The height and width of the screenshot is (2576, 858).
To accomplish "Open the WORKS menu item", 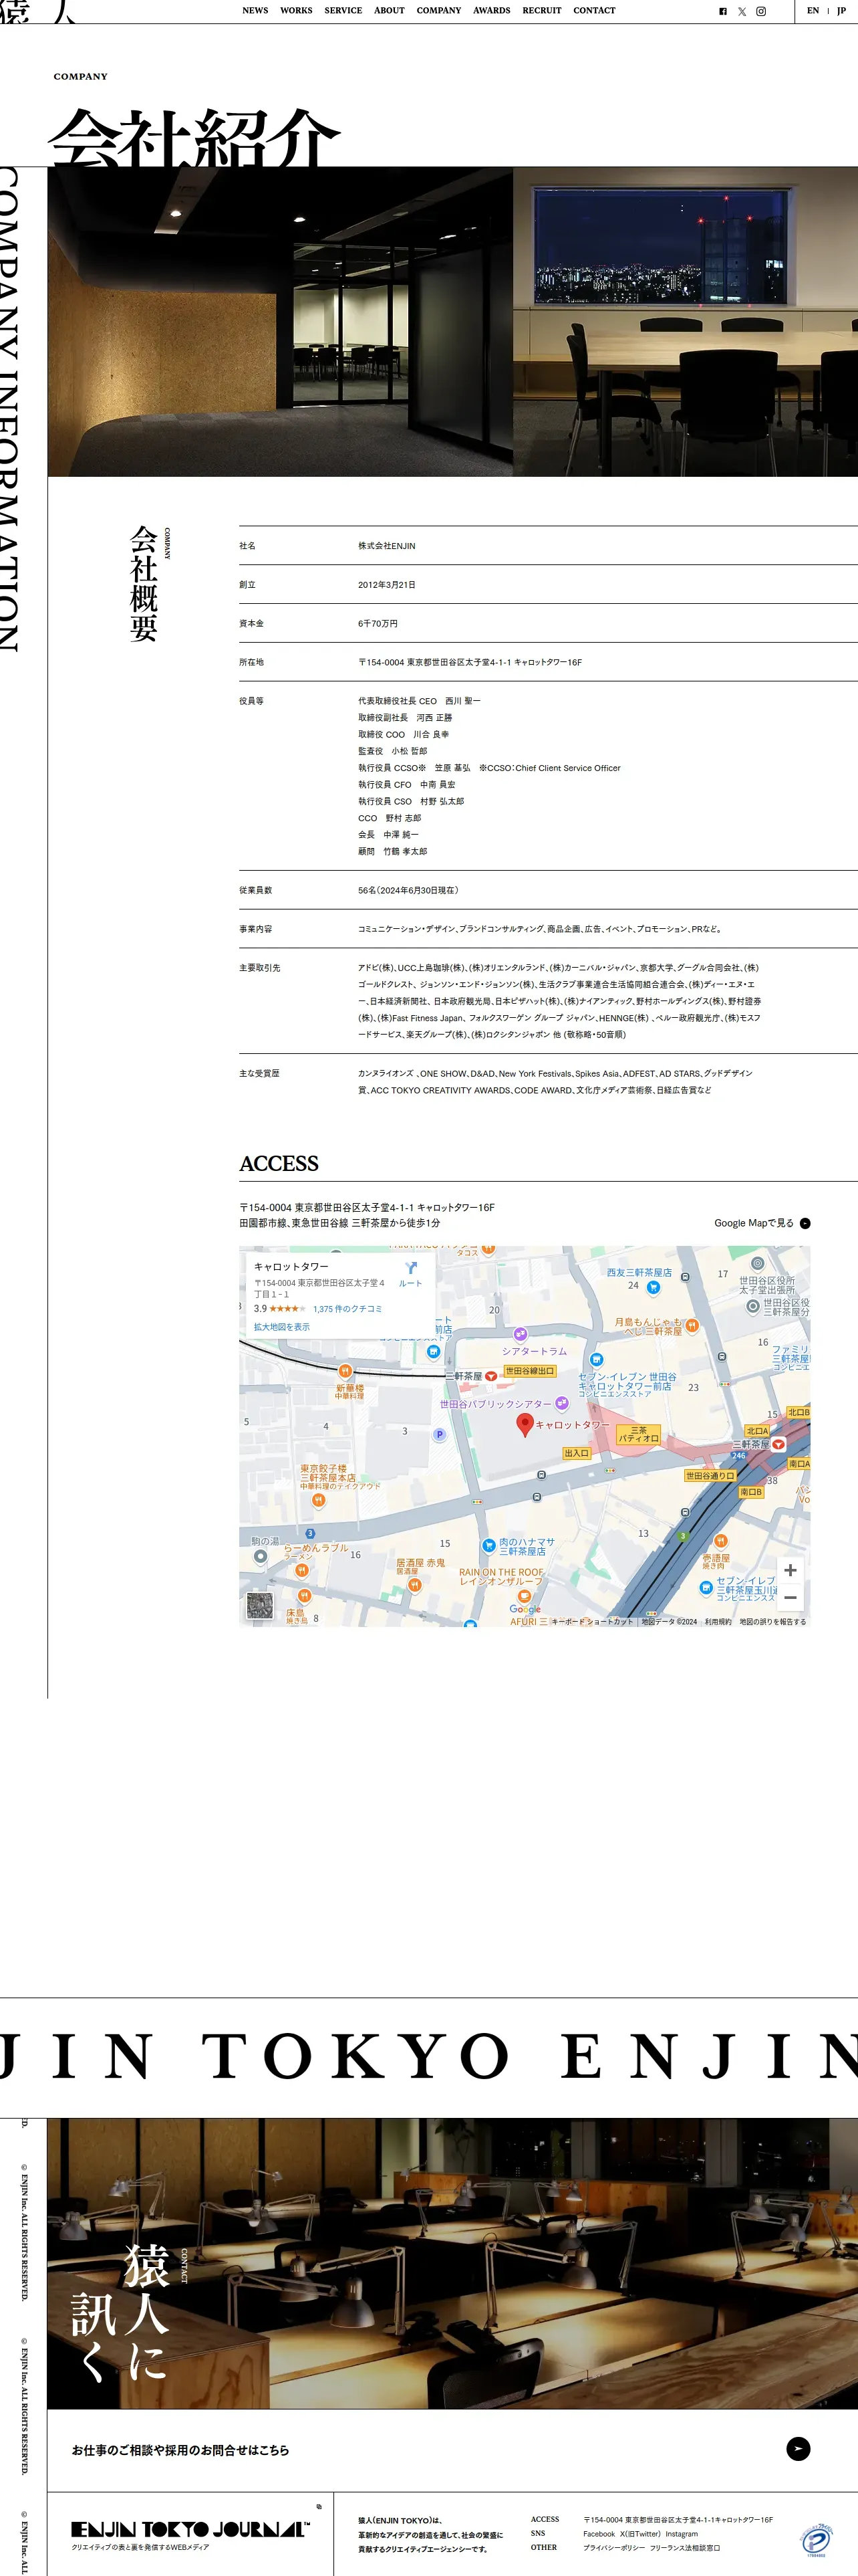I will 295,11.
